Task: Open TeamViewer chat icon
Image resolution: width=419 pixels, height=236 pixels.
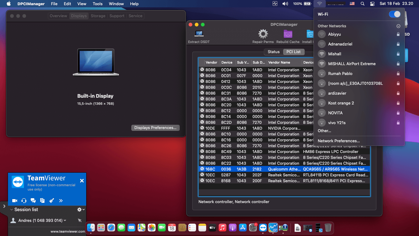Action: (33, 200)
